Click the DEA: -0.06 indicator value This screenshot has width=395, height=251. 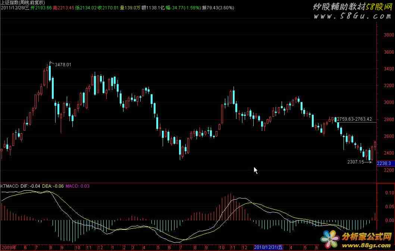(53, 186)
